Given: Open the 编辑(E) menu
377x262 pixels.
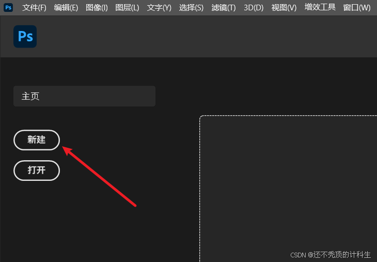Looking at the screenshot, I should (x=66, y=8).
